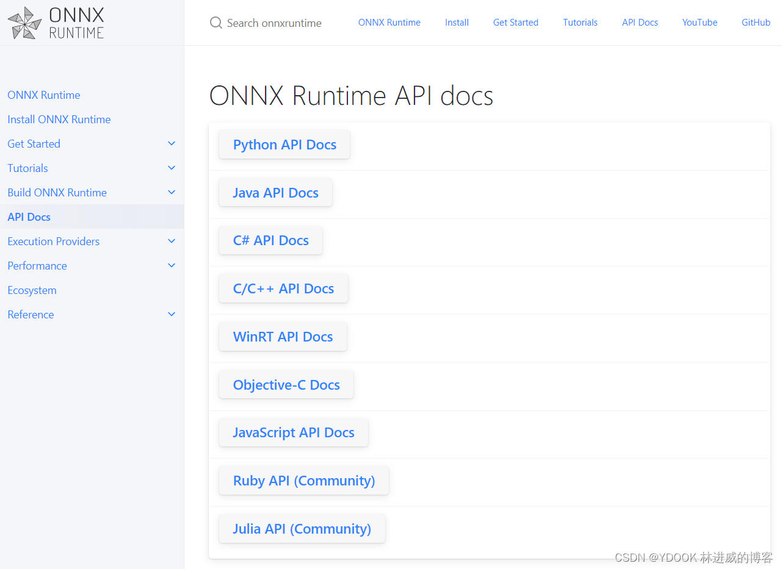Viewport: 782px width, 569px height.
Task: Expand the Get Started sidebar section
Action: tap(172, 143)
